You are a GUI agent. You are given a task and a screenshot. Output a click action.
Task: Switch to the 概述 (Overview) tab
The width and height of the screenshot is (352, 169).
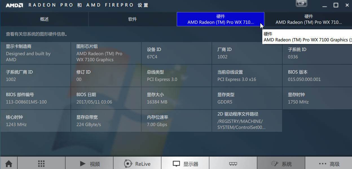point(44,19)
